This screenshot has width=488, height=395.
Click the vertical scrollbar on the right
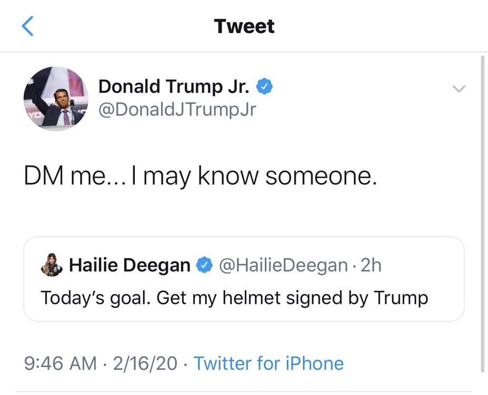pos(482,214)
